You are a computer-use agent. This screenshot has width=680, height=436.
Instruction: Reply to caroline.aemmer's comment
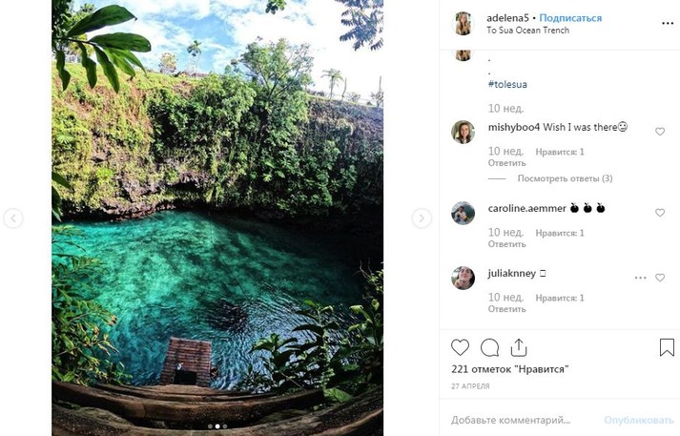tap(506, 244)
